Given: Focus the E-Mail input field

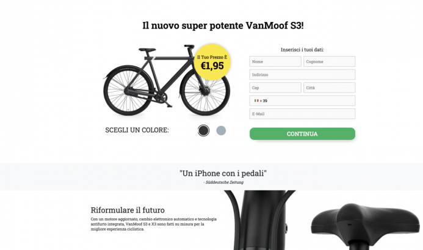Looking at the screenshot, I should (x=302, y=114).
